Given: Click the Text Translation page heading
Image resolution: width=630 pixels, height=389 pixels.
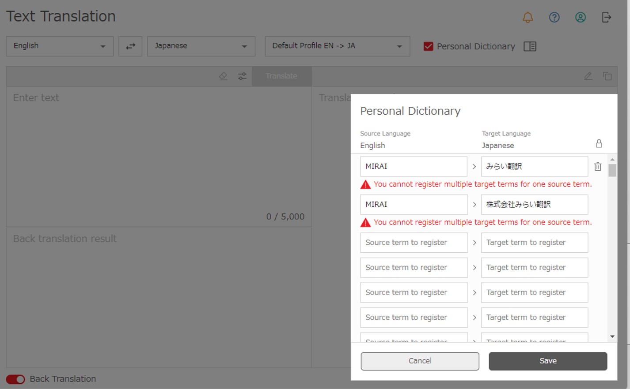Looking at the screenshot, I should pos(61,17).
